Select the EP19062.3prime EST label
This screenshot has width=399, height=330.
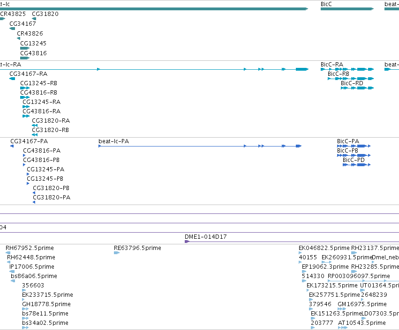[x=325, y=267]
